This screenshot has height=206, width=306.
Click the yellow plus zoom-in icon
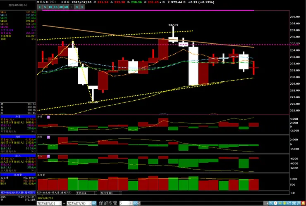pos(285,203)
